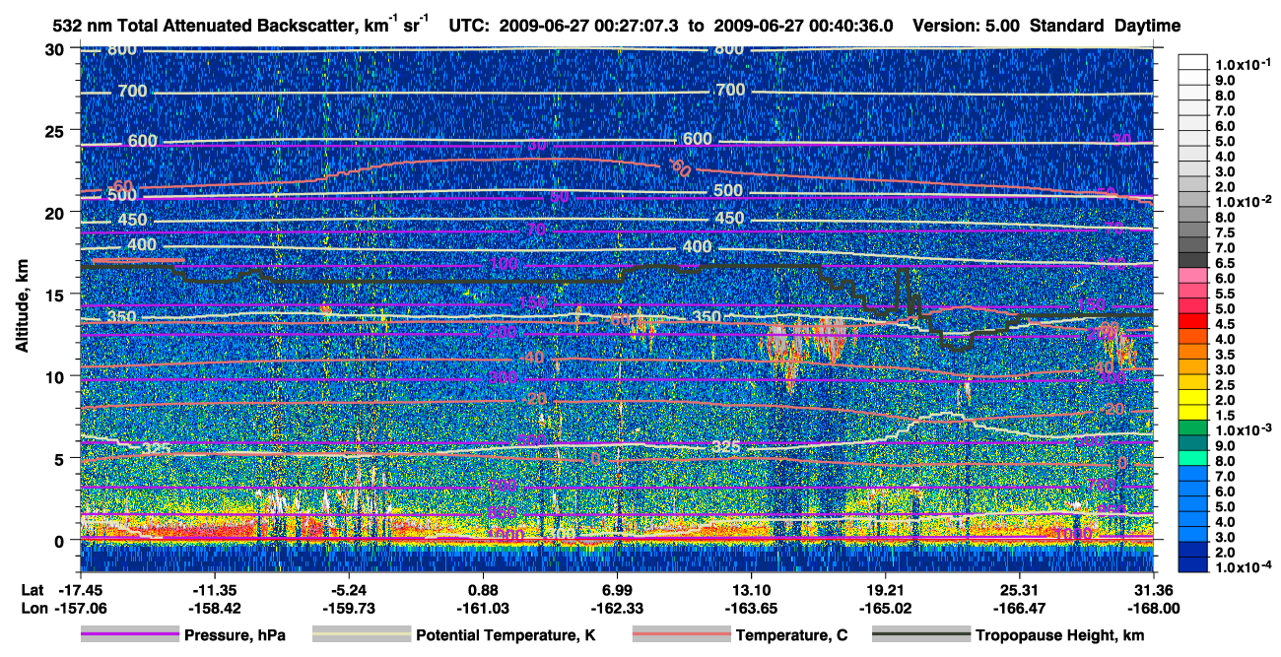Click the 'Temperature, C' legend label
This screenshot has height=657, width=1281.
791,635
